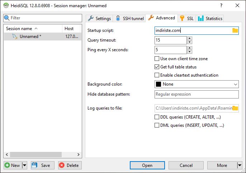Enable cleartext authentication checkbox
The width and height of the screenshot is (246, 173).
pyautogui.click(x=157, y=75)
